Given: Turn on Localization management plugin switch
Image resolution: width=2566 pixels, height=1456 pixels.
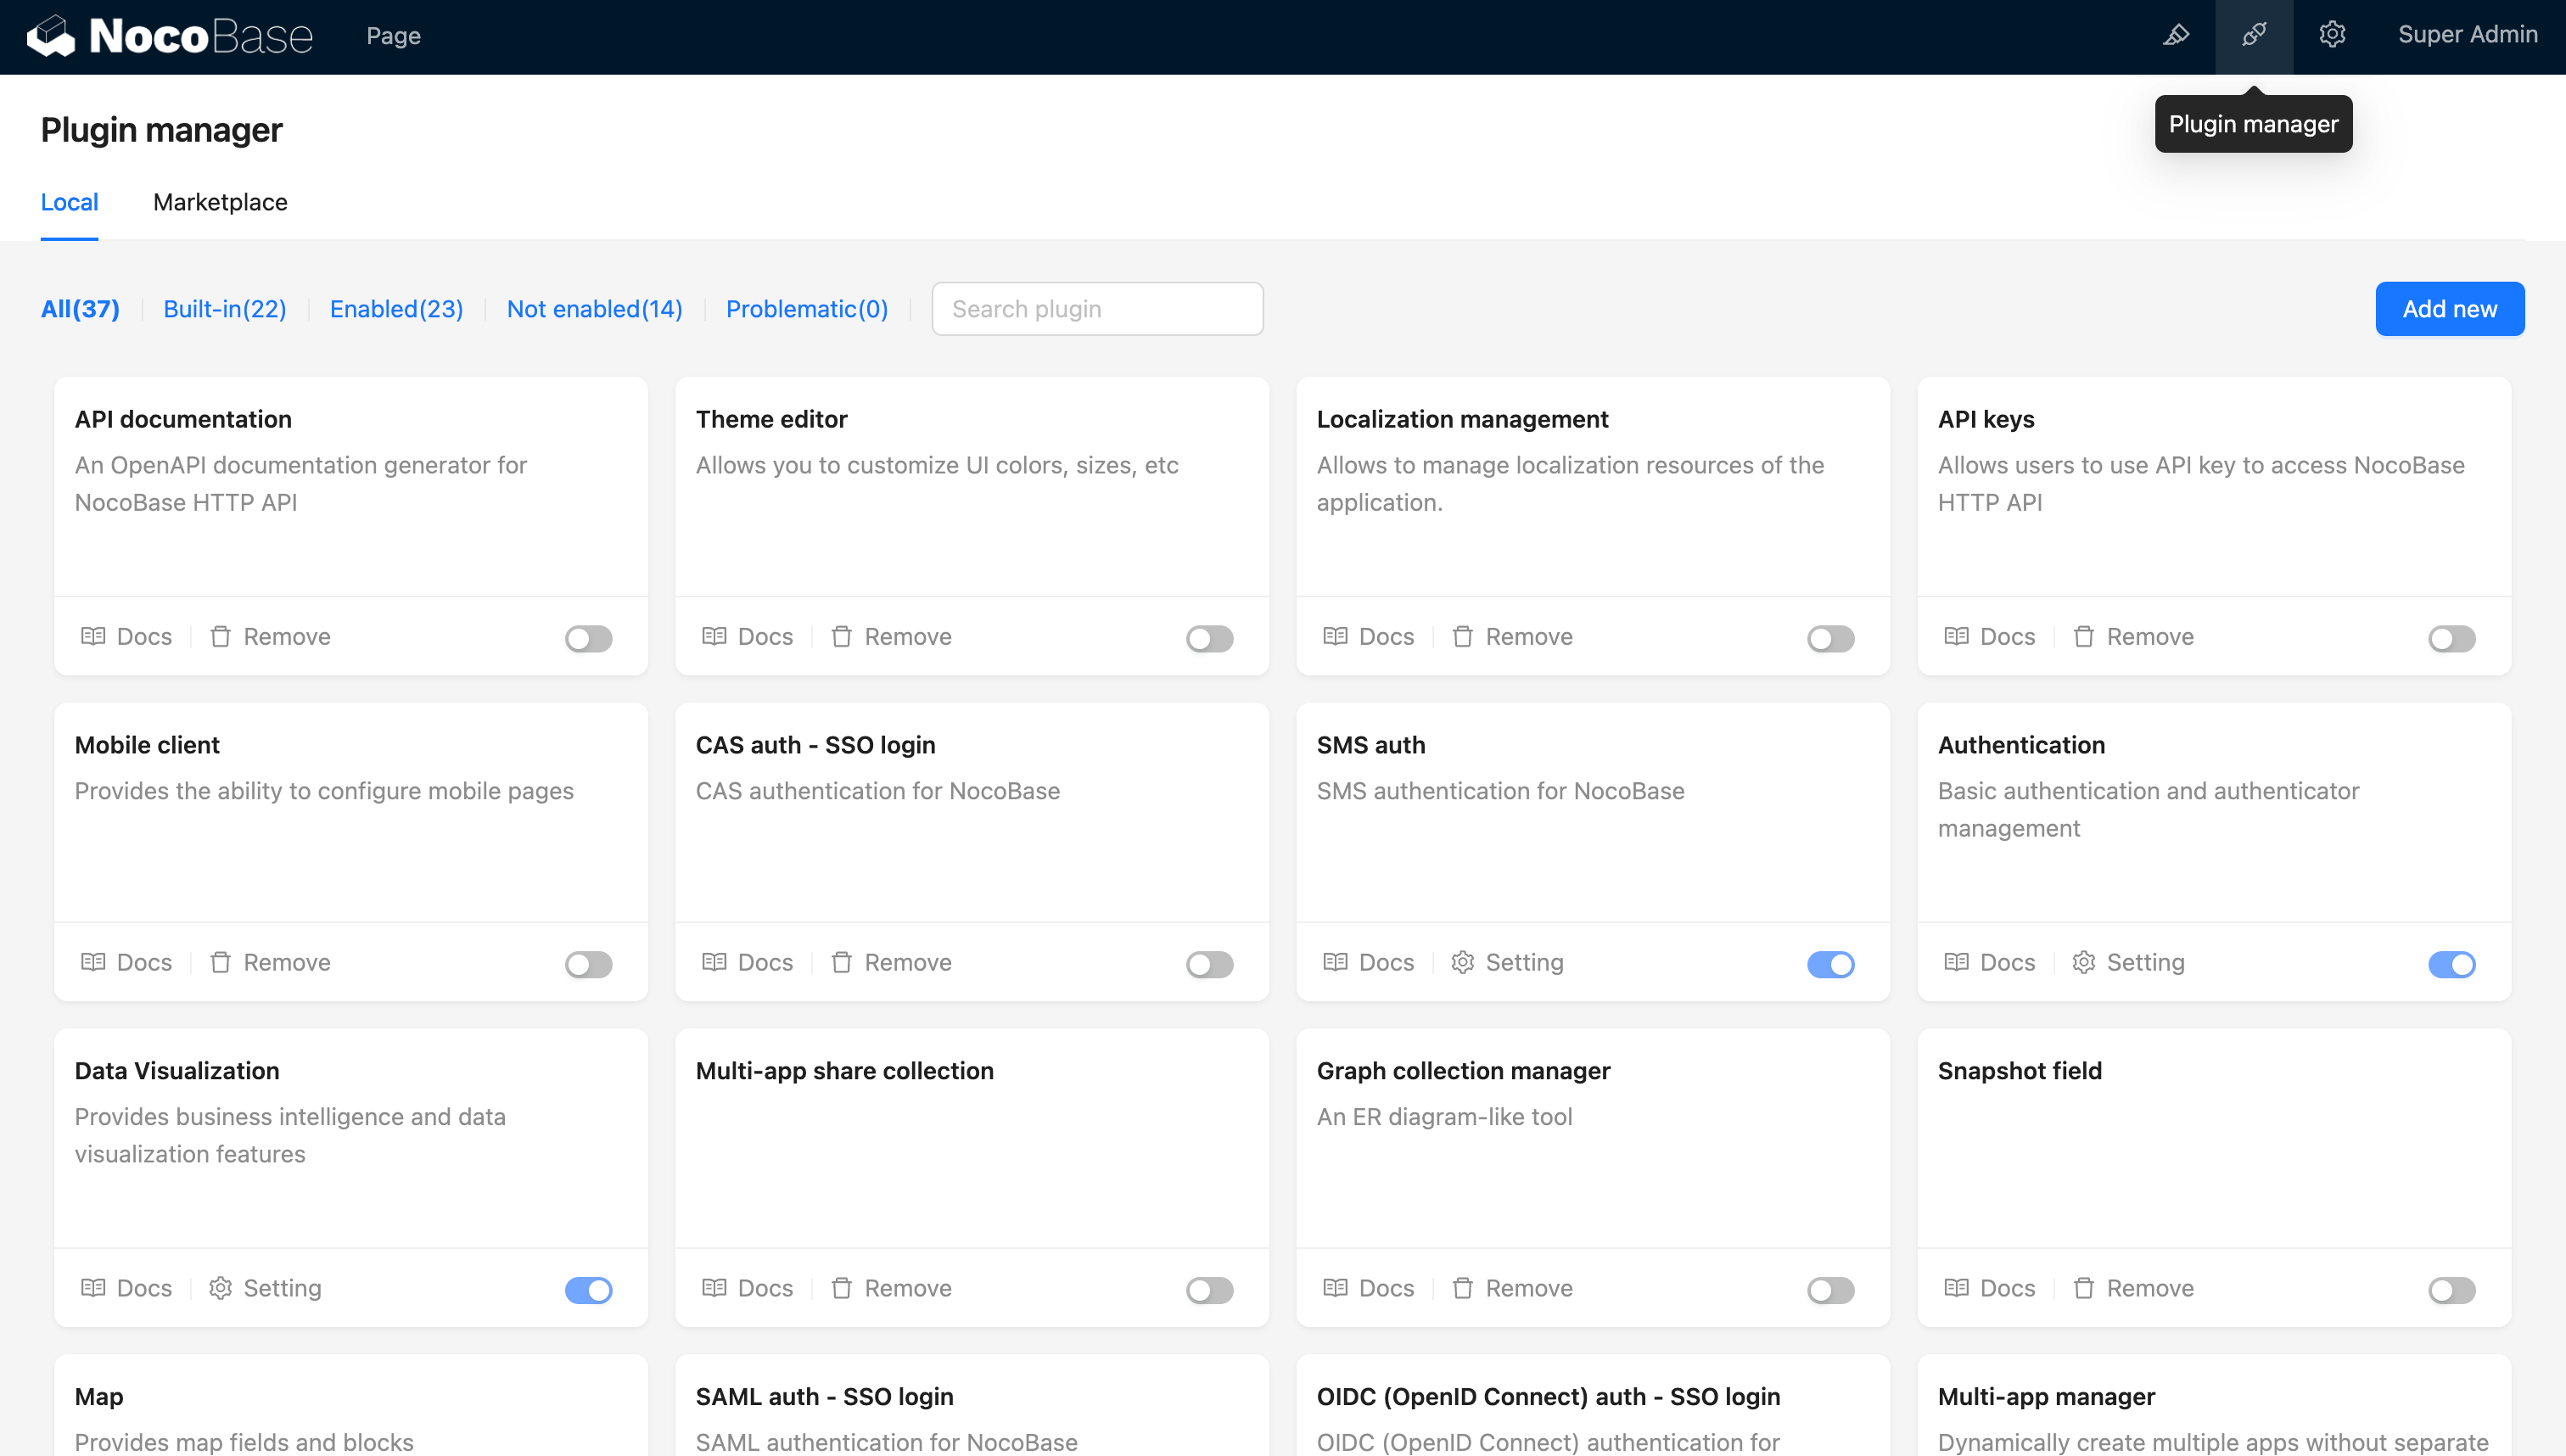Looking at the screenshot, I should tap(1830, 639).
